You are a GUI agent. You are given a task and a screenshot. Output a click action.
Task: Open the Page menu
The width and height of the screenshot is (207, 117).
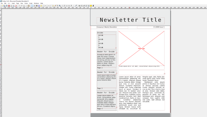[18, 3]
